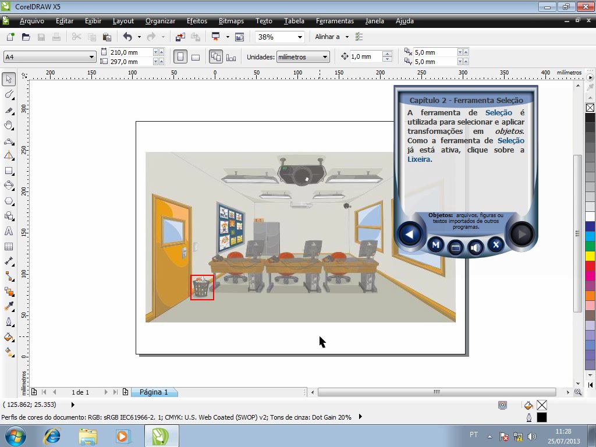Choose the Polygon tool
The width and height of the screenshot is (596, 447).
coord(9,201)
